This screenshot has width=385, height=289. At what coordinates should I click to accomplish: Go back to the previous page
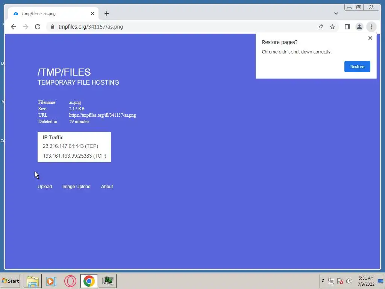coord(14,27)
